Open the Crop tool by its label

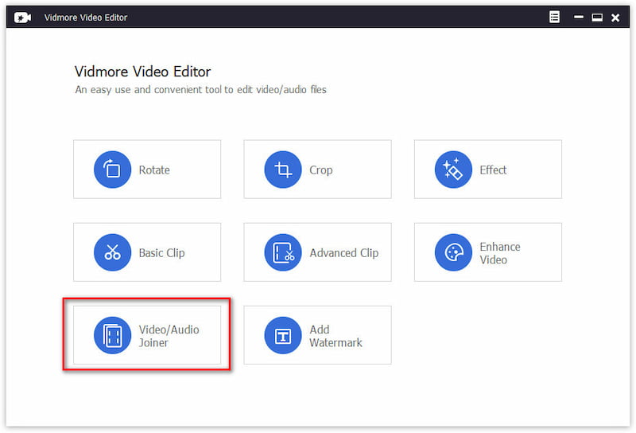click(321, 170)
